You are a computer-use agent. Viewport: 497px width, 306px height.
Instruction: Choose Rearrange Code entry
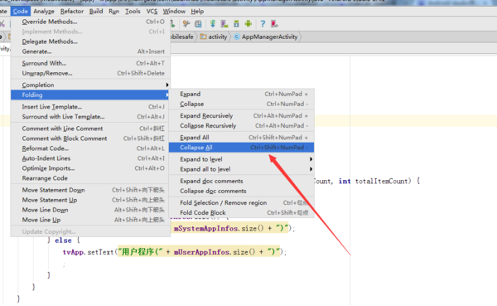pyautogui.click(x=90, y=178)
